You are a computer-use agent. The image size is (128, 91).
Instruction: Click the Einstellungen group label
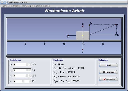click(x=15, y=60)
